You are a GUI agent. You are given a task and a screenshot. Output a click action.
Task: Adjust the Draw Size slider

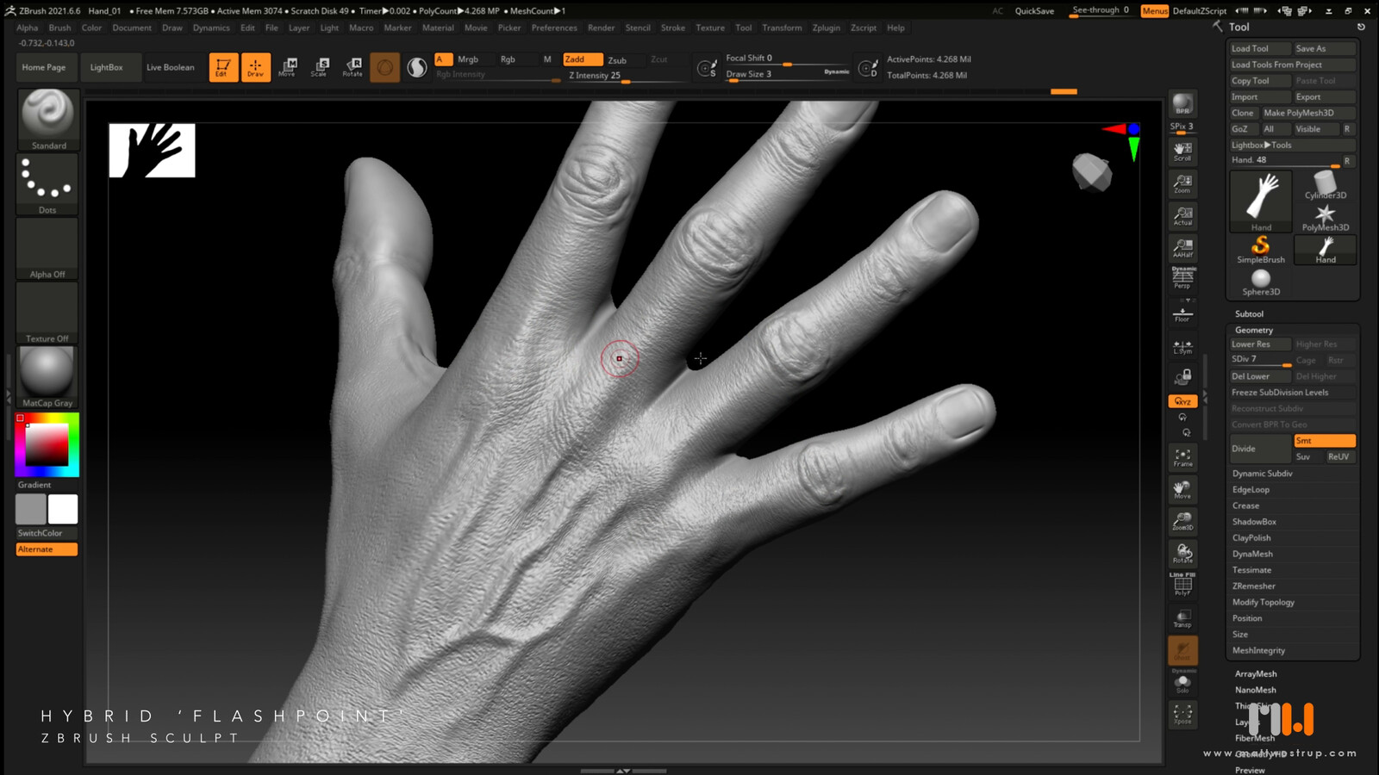[x=788, y=74]
